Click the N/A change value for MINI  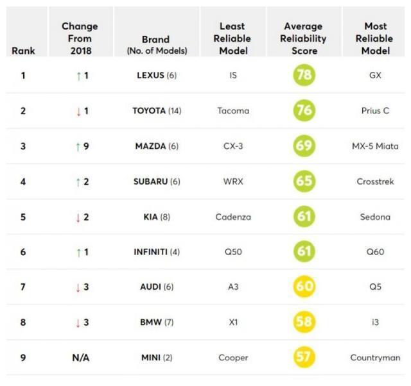pos(80,357)
